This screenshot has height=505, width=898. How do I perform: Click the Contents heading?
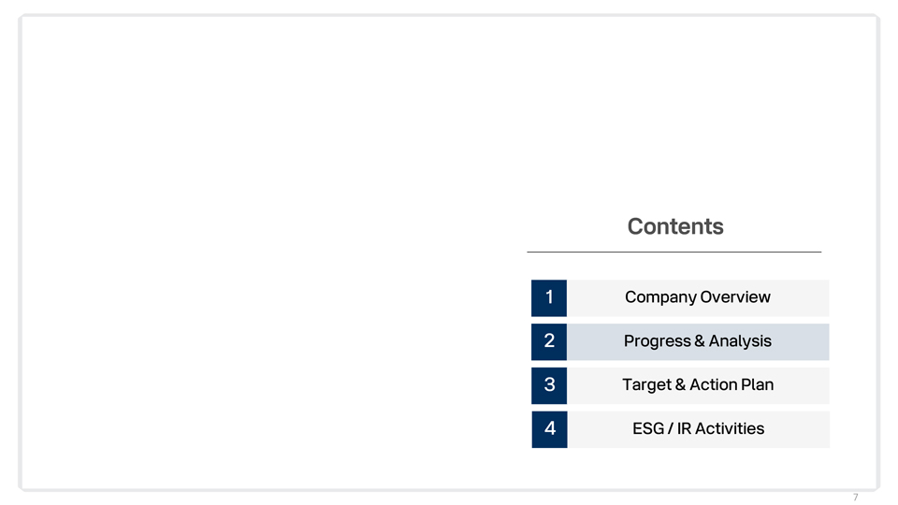click(x=675, y=226)
